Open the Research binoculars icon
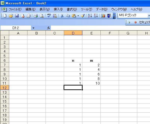Screen dimensions: 150x124 55,16
